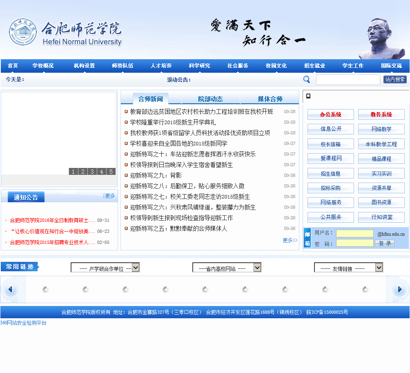Open 校长信箱 quick link
The width and height of the screenshot is (410, 373).
pyautogui.click(x=330, y=144)
